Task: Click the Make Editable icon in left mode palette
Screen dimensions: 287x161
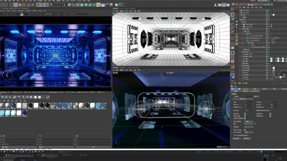Action: pos(232,9)
